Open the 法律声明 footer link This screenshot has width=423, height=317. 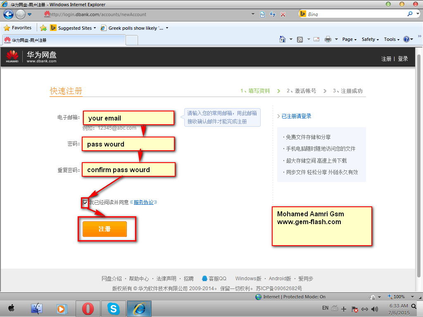click(166, 279)
